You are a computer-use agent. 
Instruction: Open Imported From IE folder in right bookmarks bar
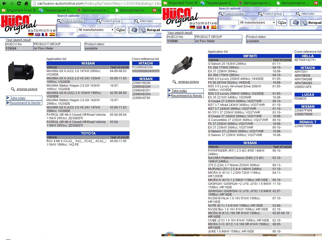point(180,3)
